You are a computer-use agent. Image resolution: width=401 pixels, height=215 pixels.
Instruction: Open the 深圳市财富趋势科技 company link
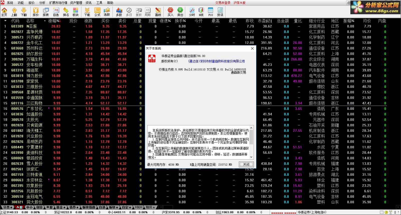point(217,61)
